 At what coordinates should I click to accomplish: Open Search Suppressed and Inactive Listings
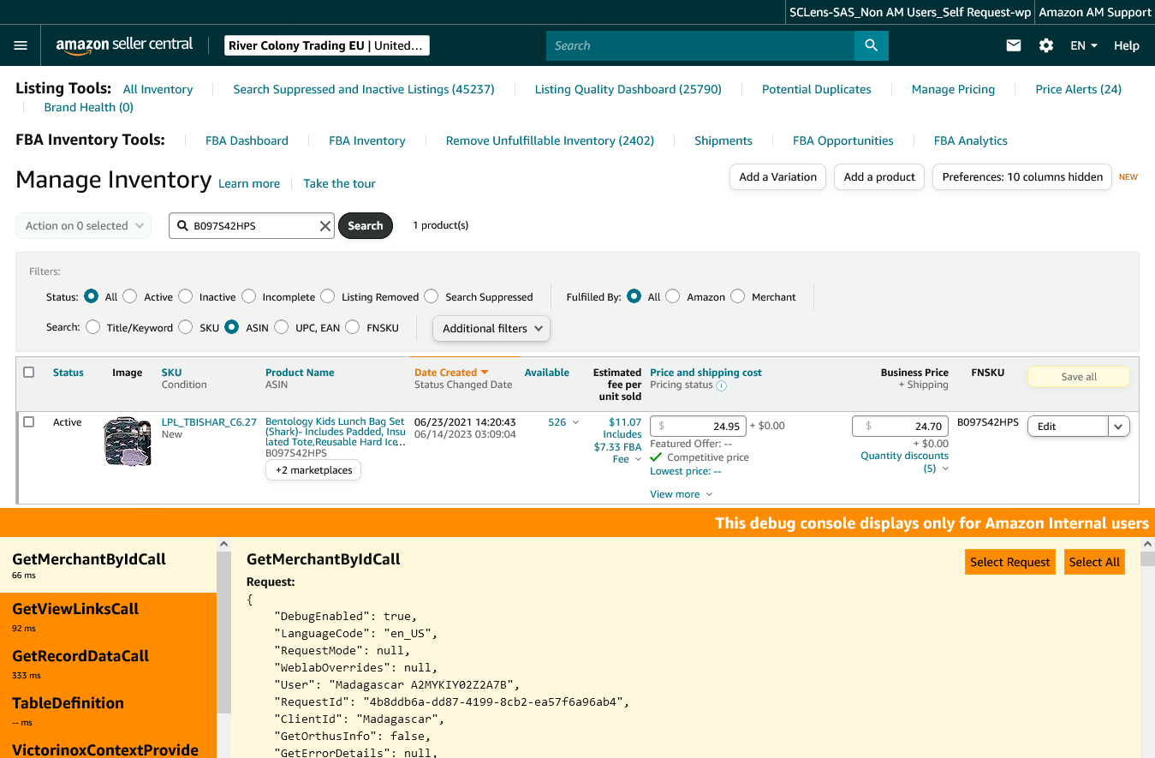(x=364, y=89)
